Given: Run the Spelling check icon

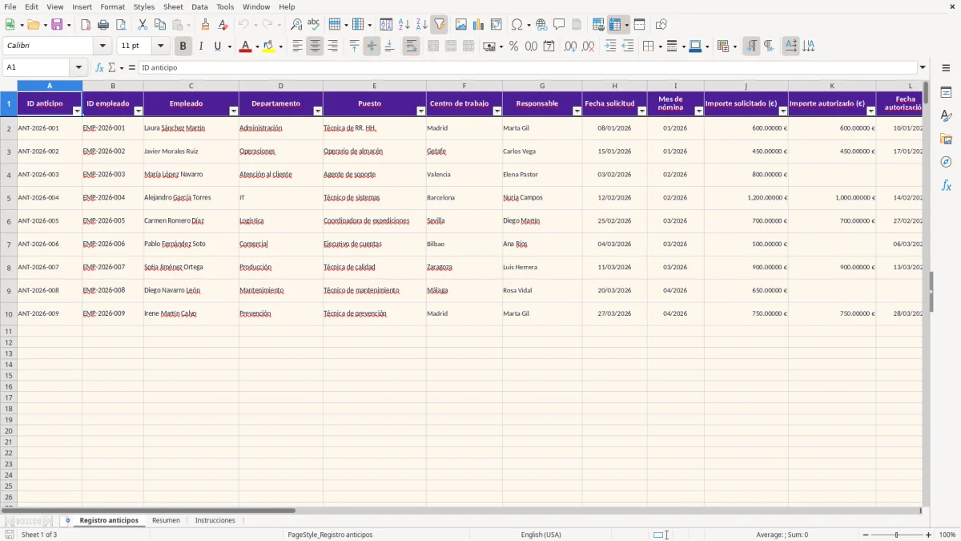Looking at the screenshot, I should [x=314, y=25].
